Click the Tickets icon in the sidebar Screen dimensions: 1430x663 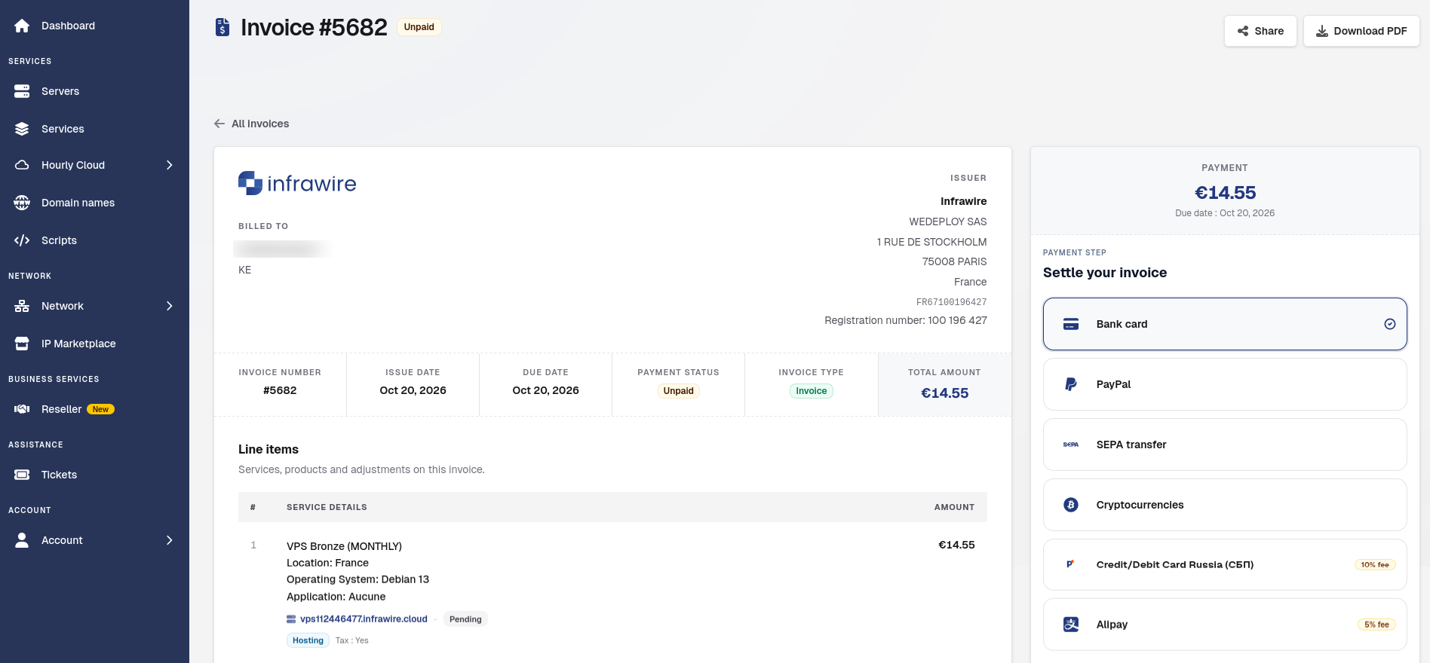(x=22, y=475)
